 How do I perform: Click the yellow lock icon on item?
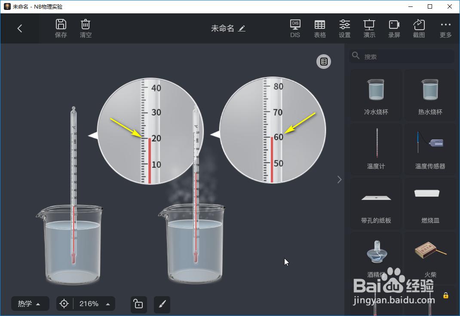446,295
